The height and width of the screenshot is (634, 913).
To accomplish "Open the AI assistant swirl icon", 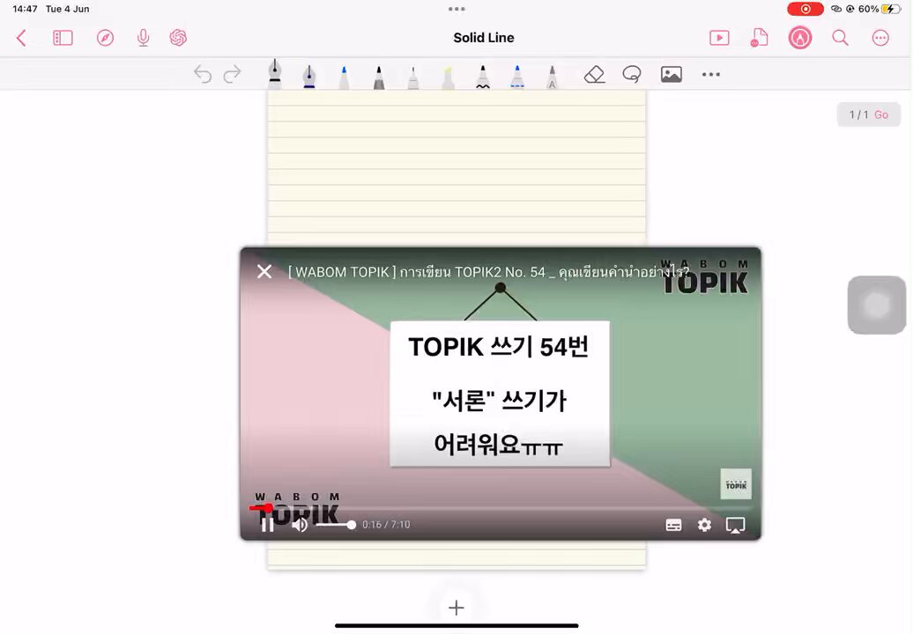I will point(178,39).
